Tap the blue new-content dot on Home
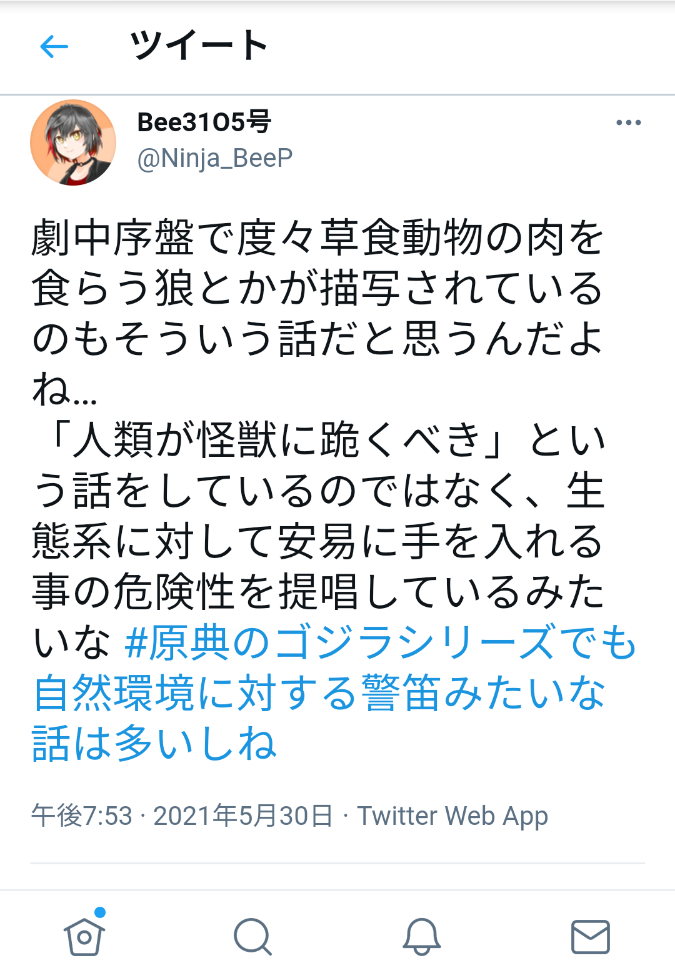This screenshot has width=675, height=978. pyautogui.click(x=100, y=912)
